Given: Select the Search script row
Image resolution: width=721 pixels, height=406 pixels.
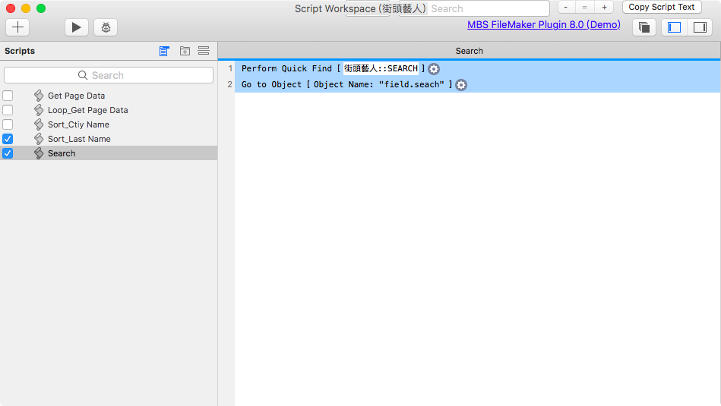Looking at the screenshot, I should pos(109,153).
